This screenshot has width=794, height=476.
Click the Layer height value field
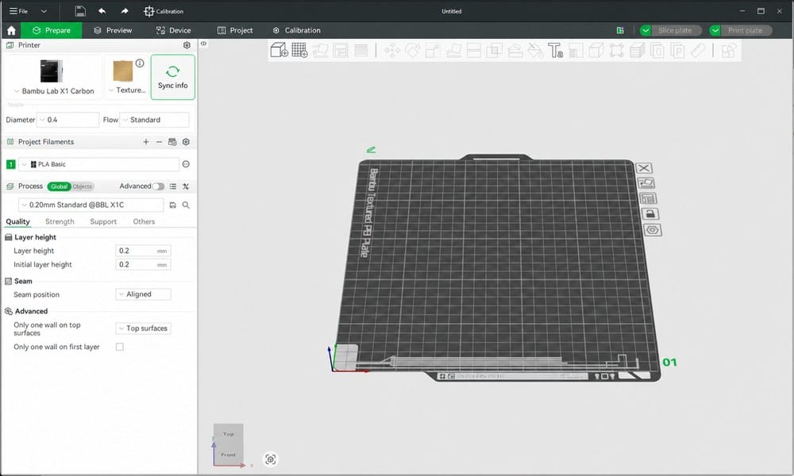coord(143,251)
